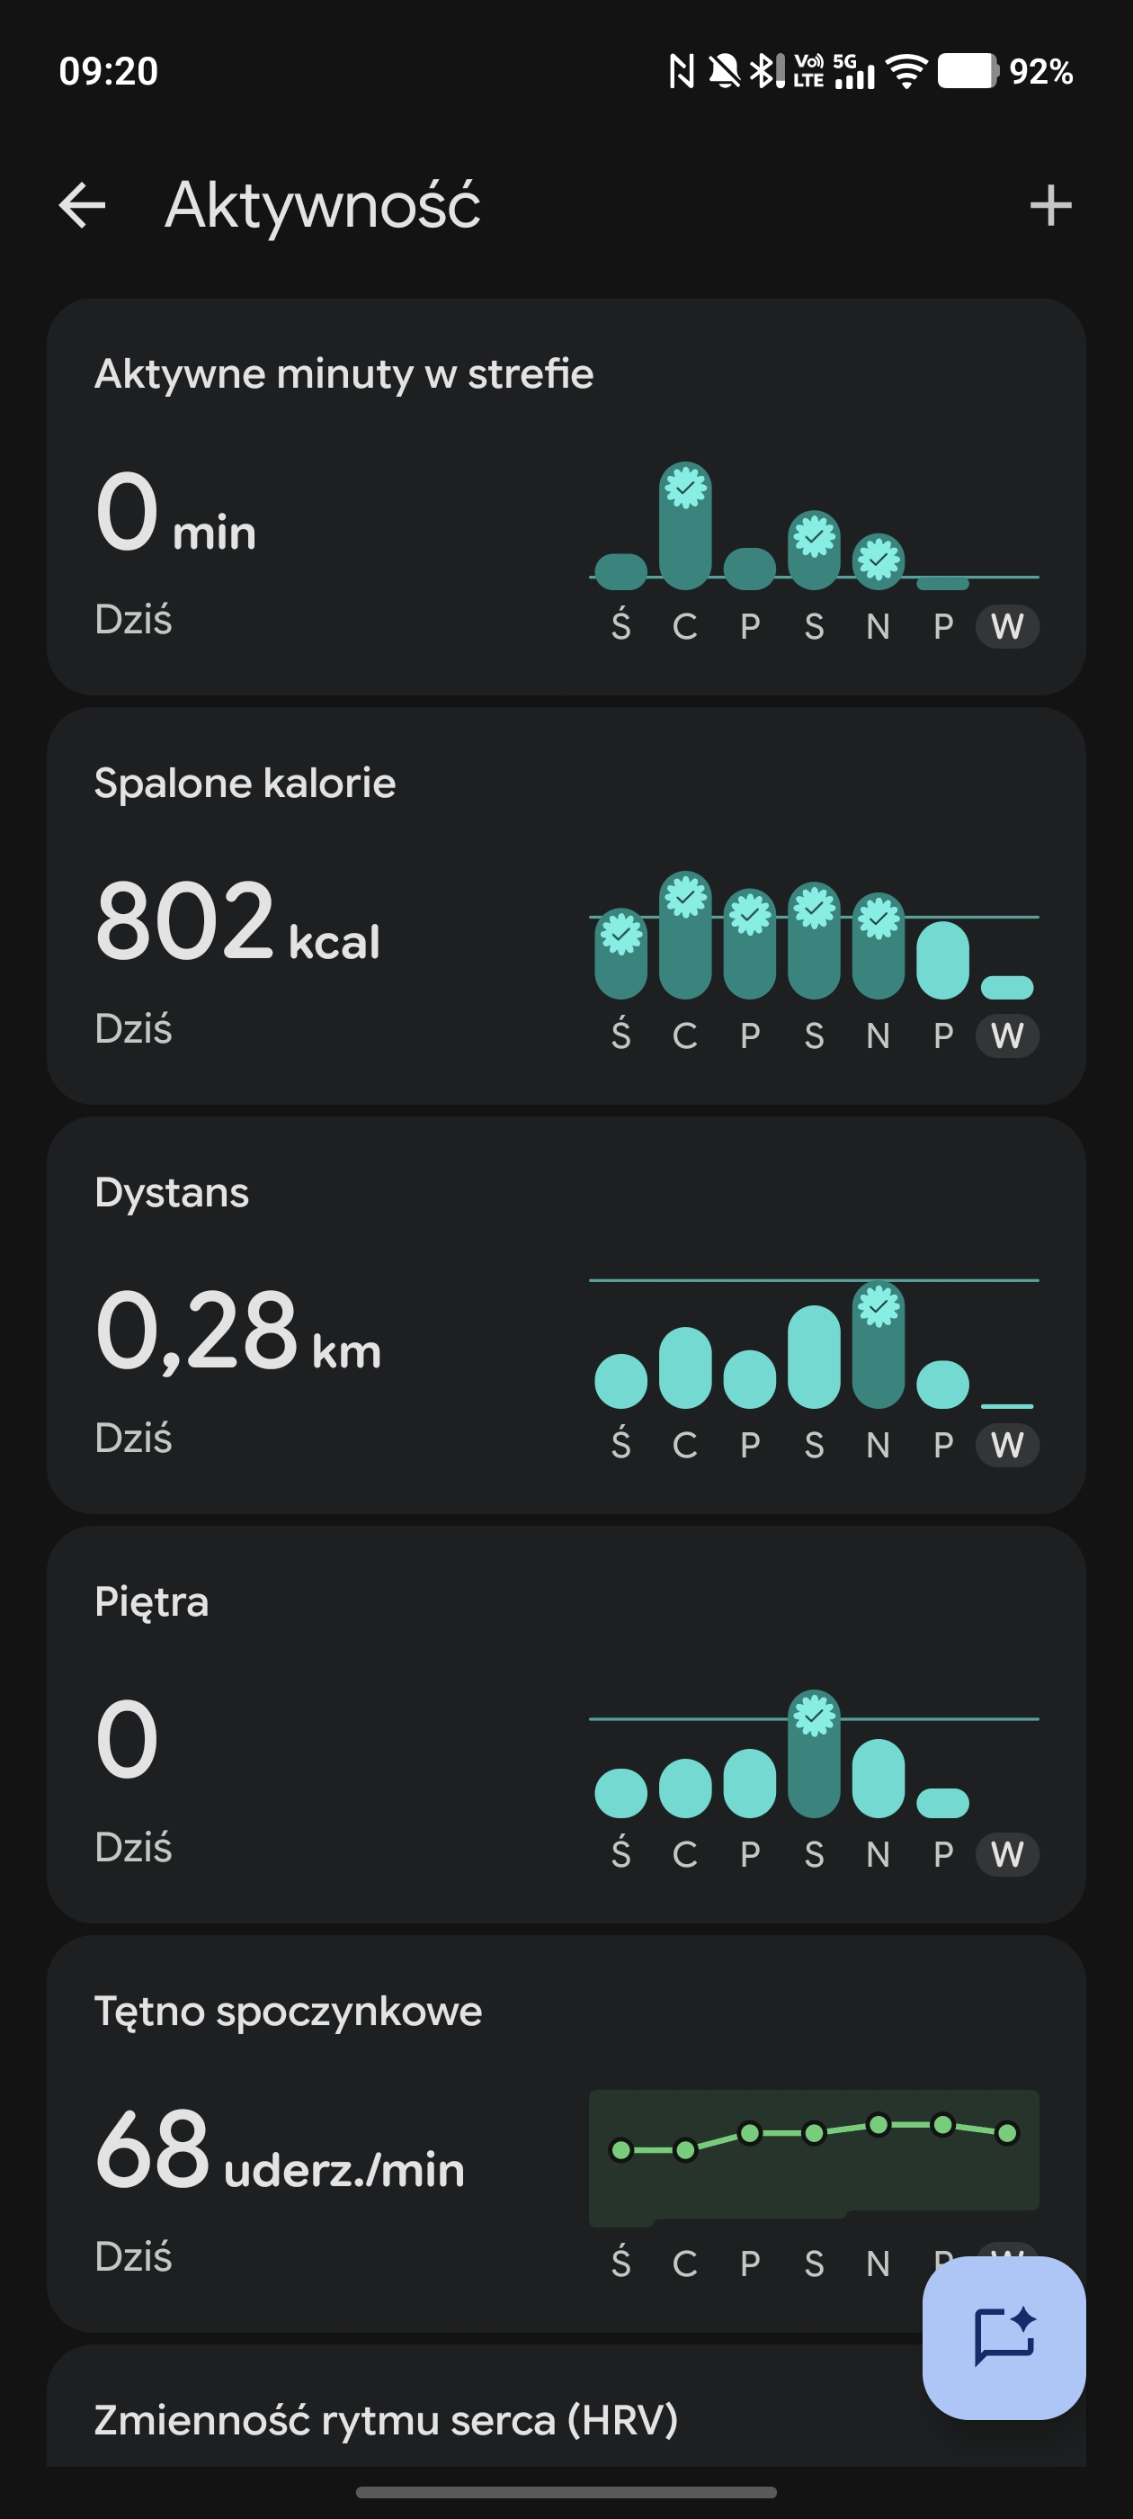Tap the battery icon in status bar

967,71
